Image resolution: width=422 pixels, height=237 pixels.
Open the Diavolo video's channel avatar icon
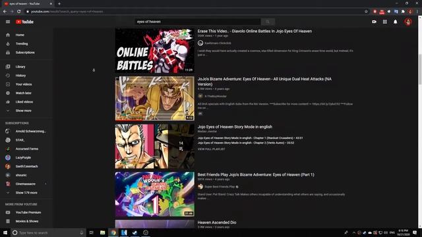[x=200, y=43]
